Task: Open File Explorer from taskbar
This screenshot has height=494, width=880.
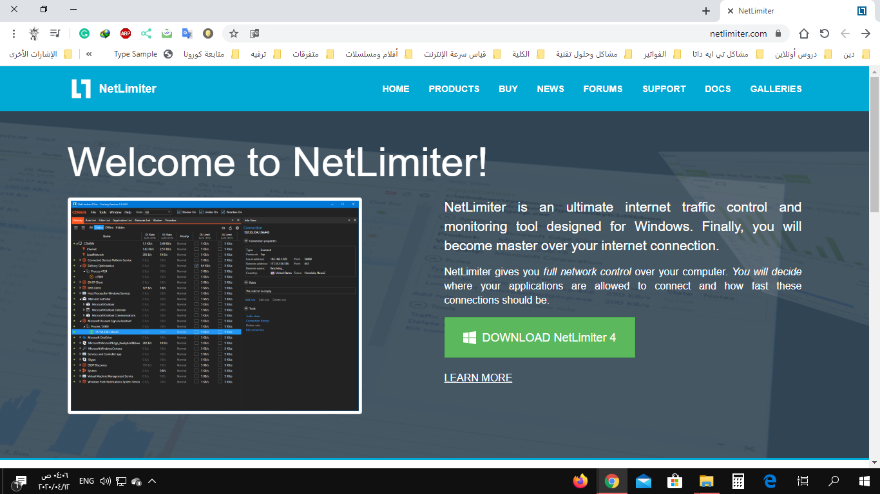Action: [707, 481]
